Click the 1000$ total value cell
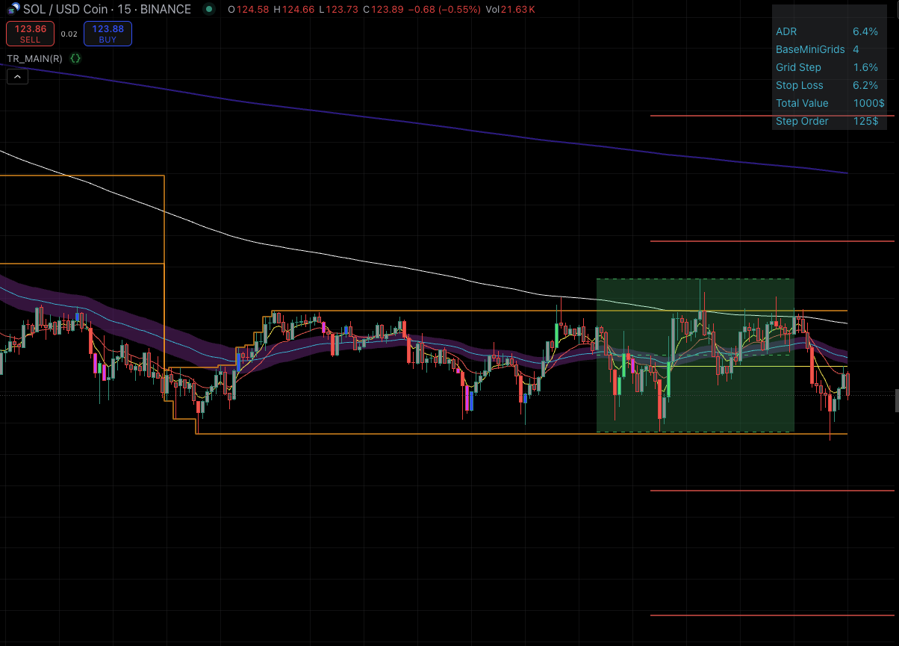The image size is (899, 646). (869, 103)
